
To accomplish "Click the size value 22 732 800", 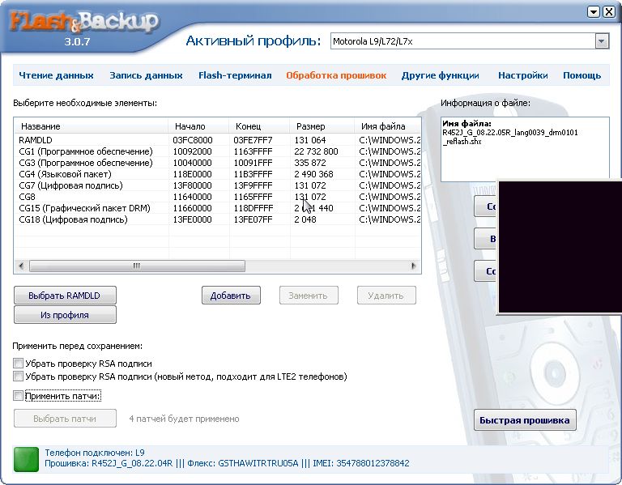I will coord(316,151).
